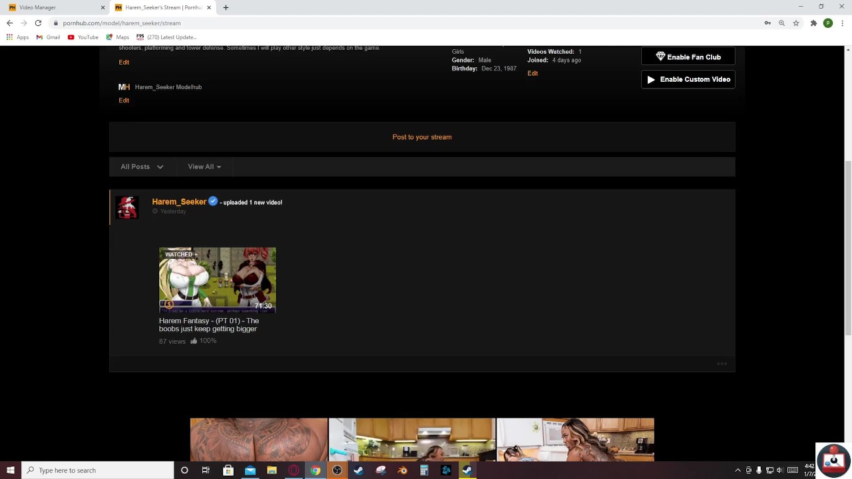The image size is (852, 479).
Task: Click the Enable Fan Club button
Action: (688, 57)
